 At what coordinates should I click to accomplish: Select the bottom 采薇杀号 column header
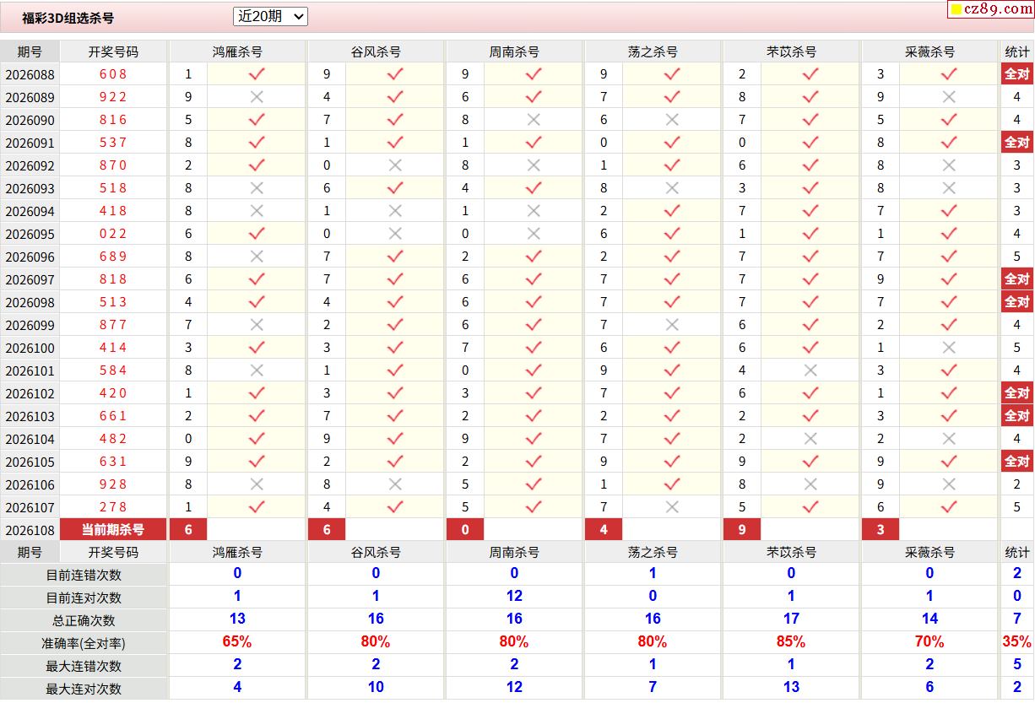point(929,552)
